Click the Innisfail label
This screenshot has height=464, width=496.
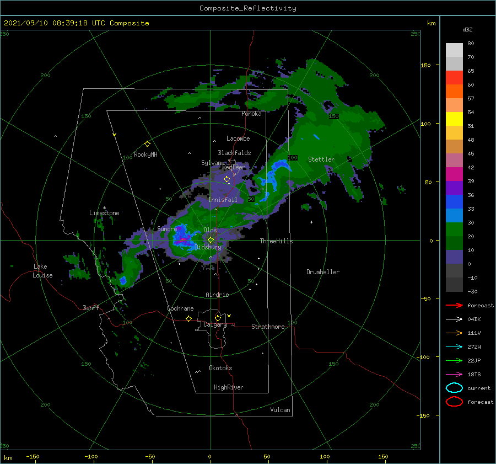[x=223, y=200]
